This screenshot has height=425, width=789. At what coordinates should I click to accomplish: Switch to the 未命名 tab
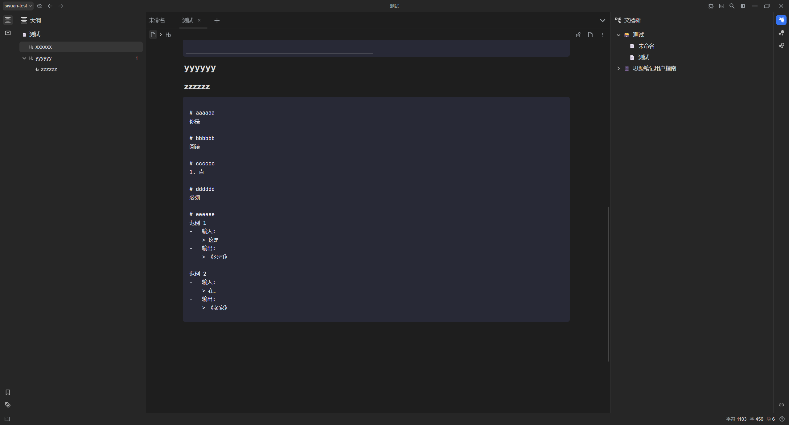[157, 20]
